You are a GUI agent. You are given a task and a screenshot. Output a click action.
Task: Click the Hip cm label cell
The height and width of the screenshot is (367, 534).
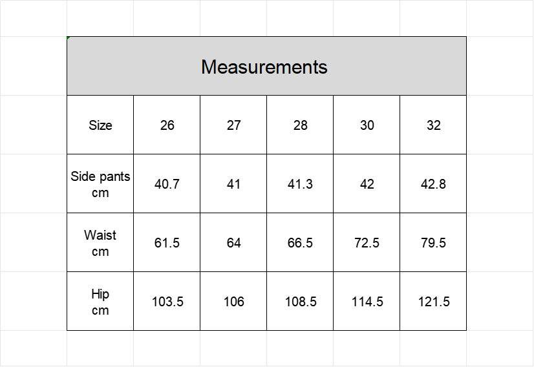coord(100,301)
